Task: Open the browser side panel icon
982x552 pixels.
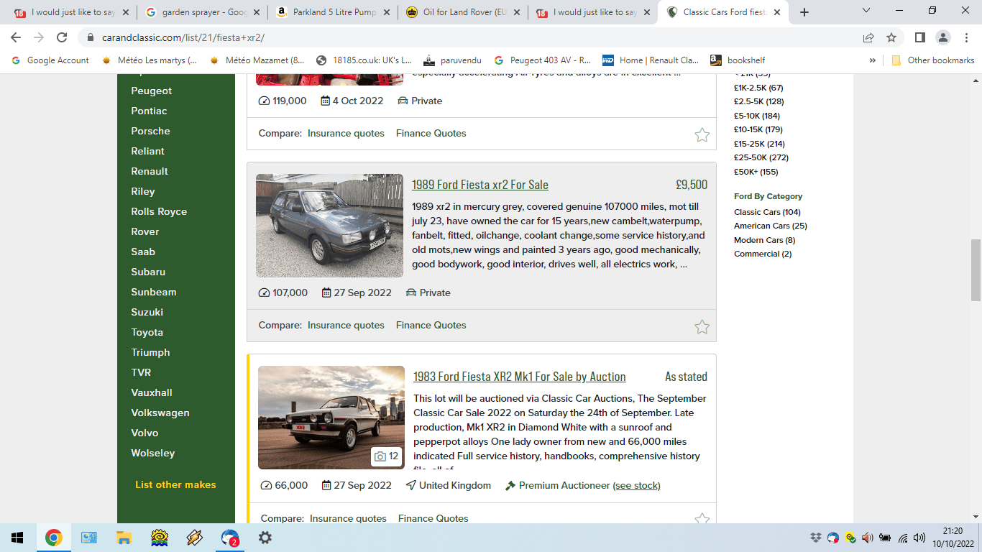Action: (919, 37)
